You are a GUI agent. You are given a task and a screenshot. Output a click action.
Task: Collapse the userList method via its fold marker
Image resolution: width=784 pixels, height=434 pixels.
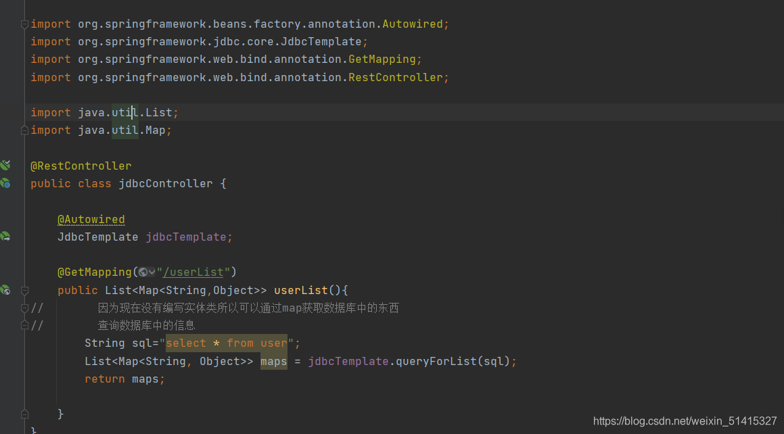pos(24,290)
